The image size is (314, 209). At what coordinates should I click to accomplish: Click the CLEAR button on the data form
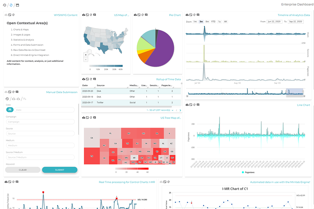pos(23,170)
